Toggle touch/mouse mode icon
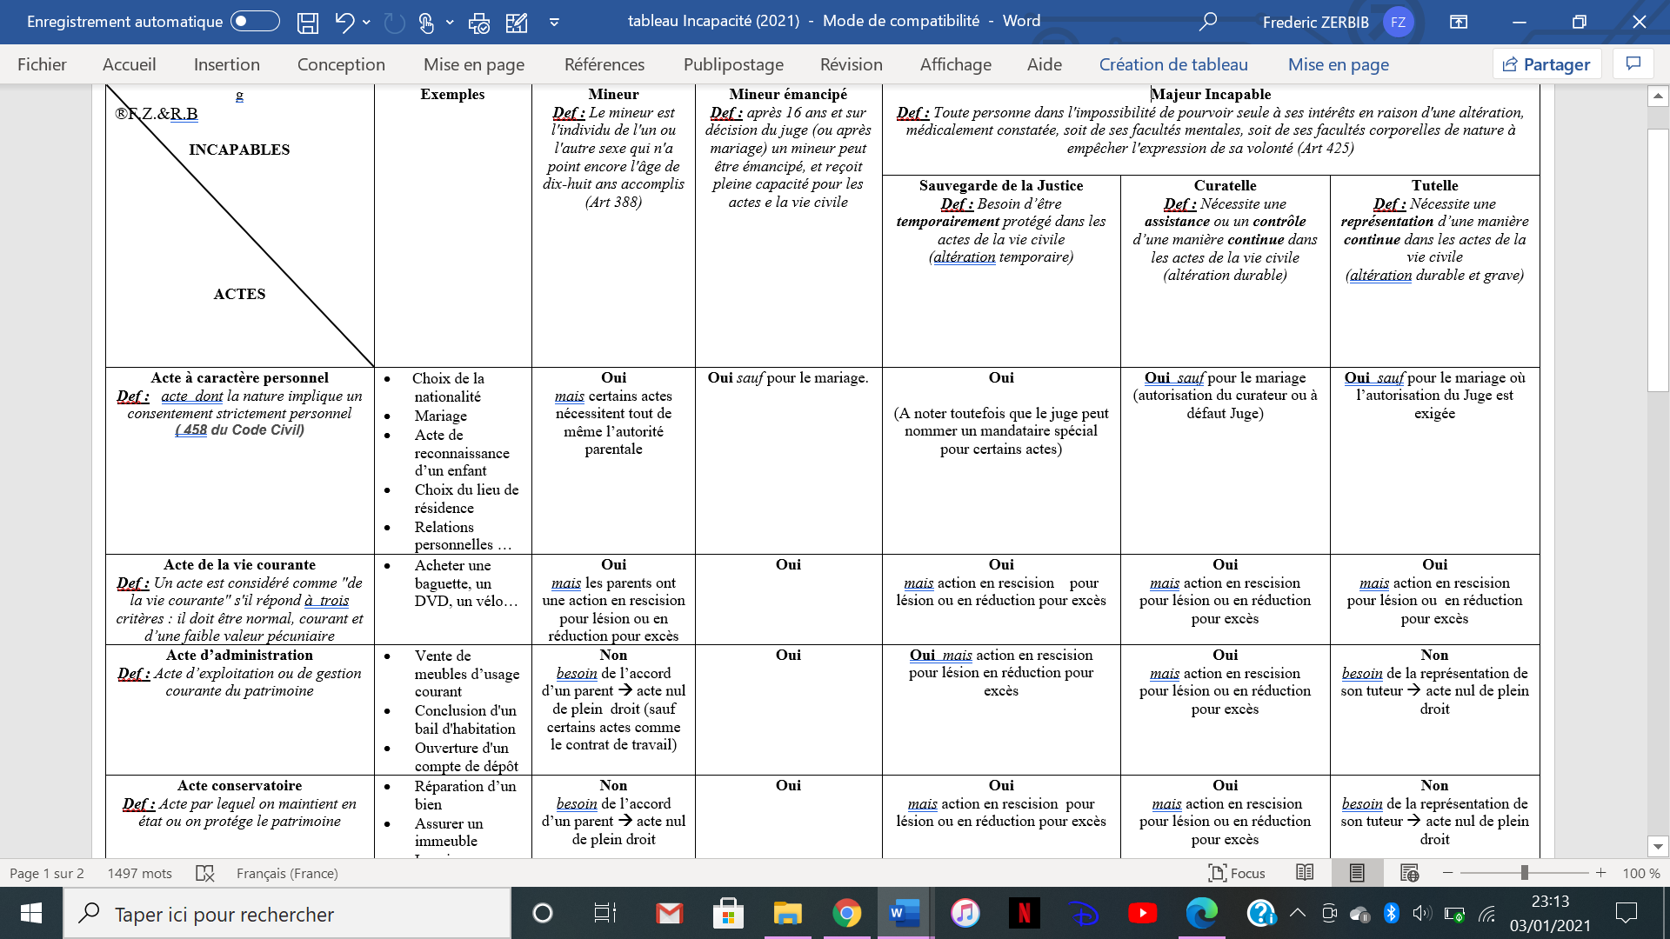Screen dimensions: 1670x939 coord(426,22)
